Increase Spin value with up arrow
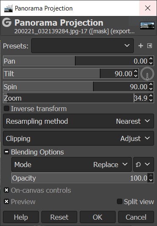 click(151, 84)
